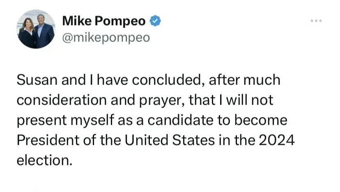Click the number "2024" in the tweet
This screenshot has width=340, height=192.
pyautogui.click(x=277, y=141)
